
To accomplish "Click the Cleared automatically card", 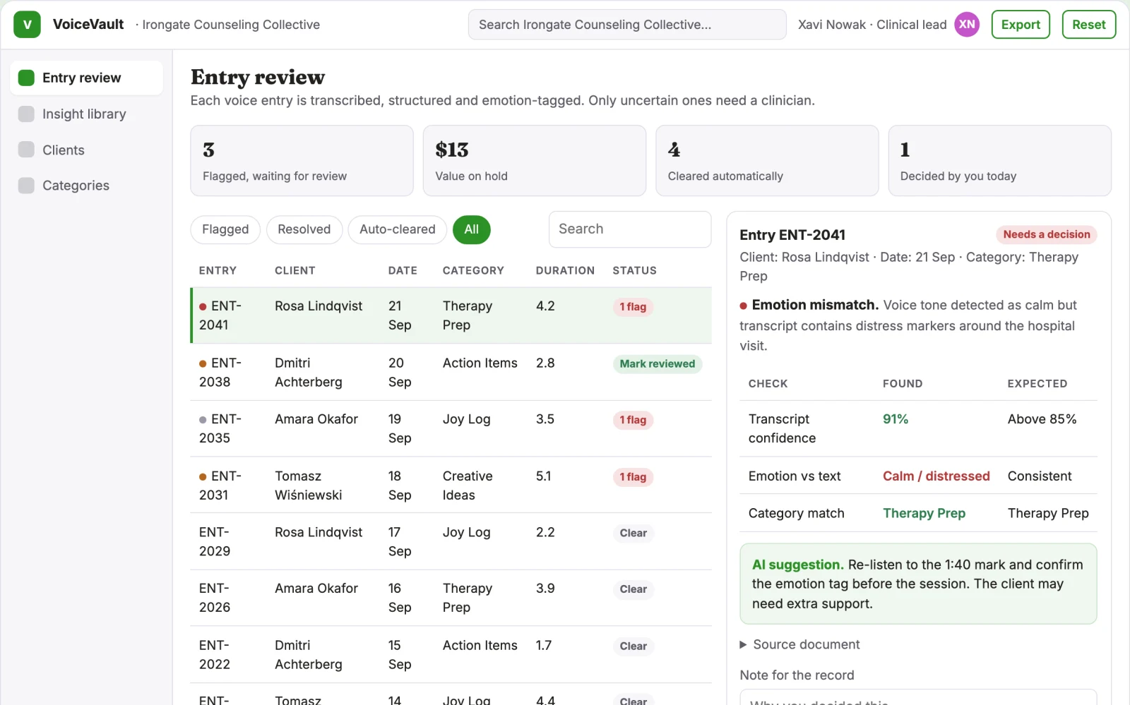I will [x=767, y=161].
